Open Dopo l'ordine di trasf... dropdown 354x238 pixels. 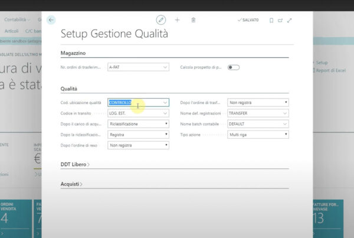[258, 102]
